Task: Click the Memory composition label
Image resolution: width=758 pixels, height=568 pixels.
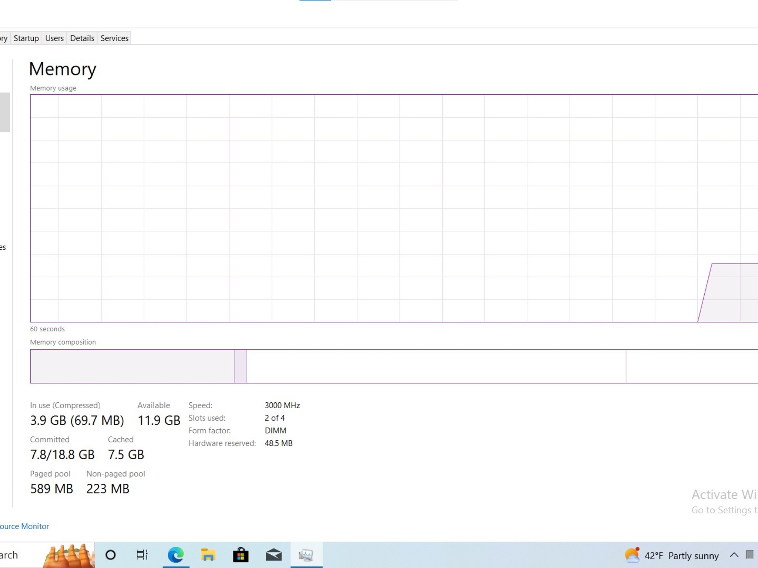Action: [63, 342]
